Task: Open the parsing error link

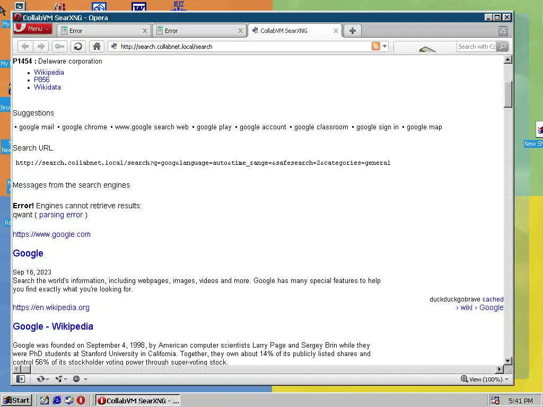Action: [61, 215]
